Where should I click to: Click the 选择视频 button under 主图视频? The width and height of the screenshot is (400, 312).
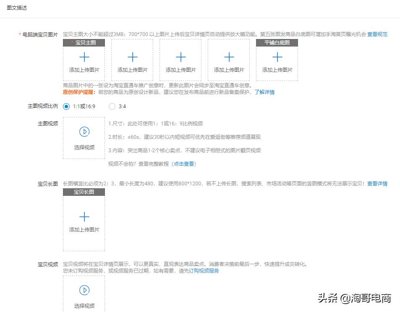84,148
